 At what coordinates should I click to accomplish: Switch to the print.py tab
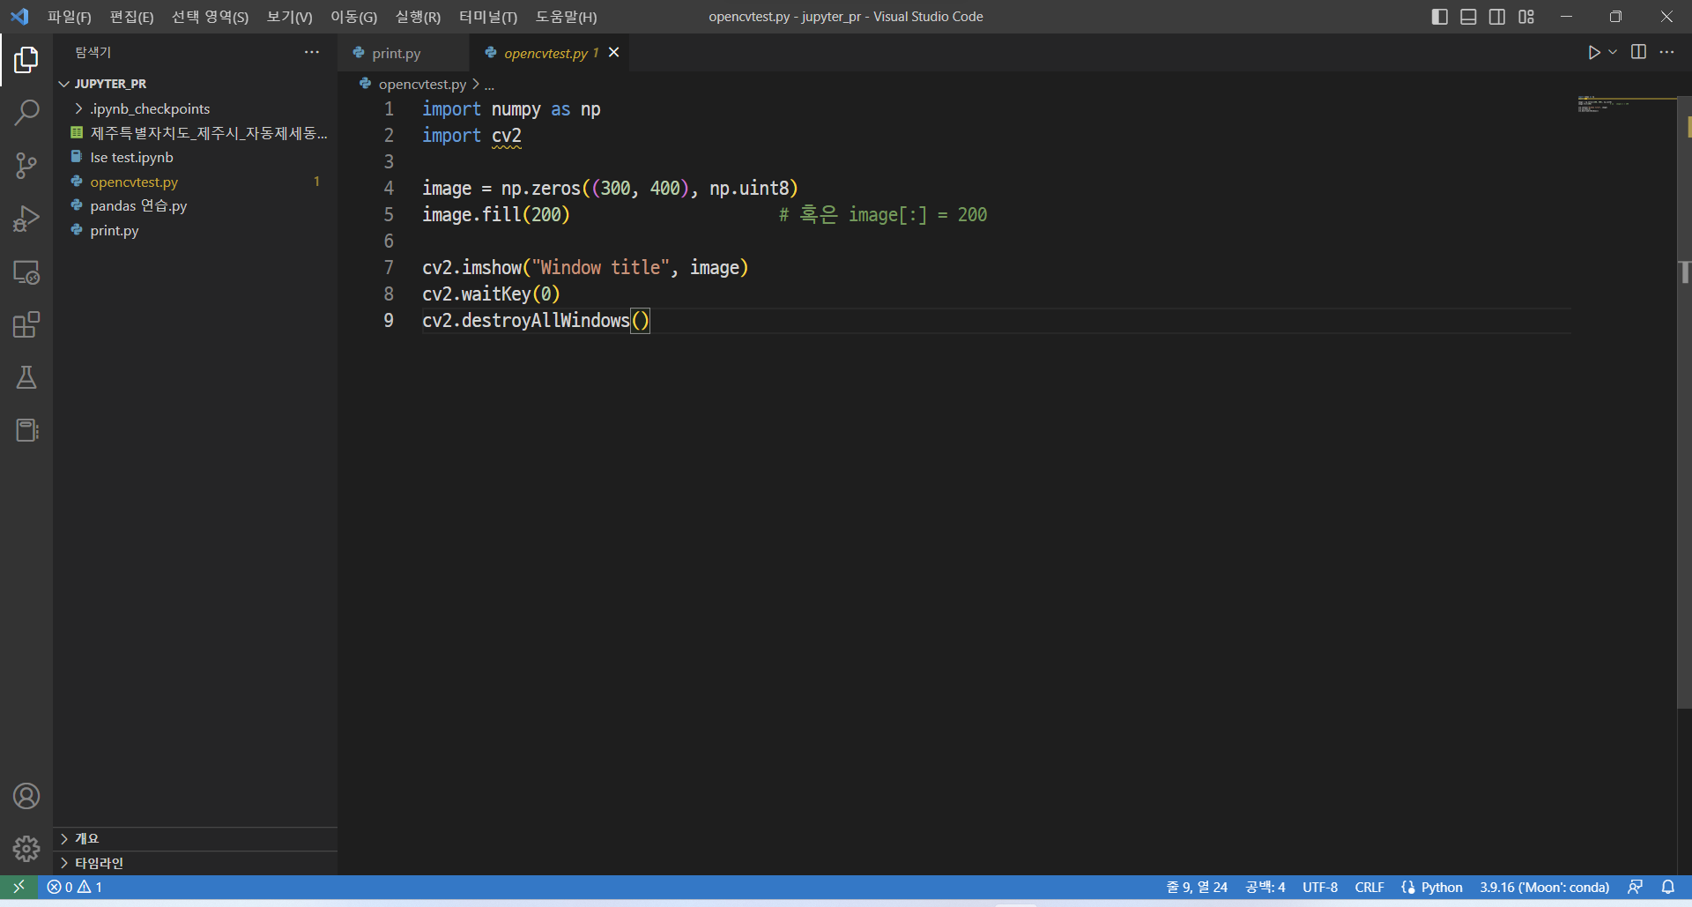point(396,53)
